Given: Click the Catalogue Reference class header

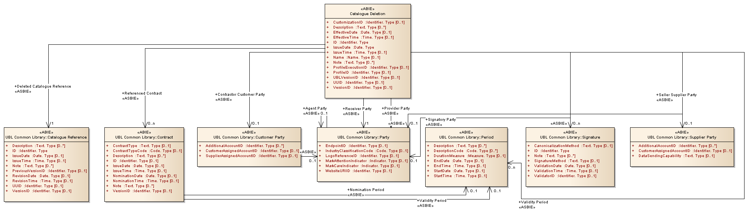Looking at the screenshot, I should [46, 137].
